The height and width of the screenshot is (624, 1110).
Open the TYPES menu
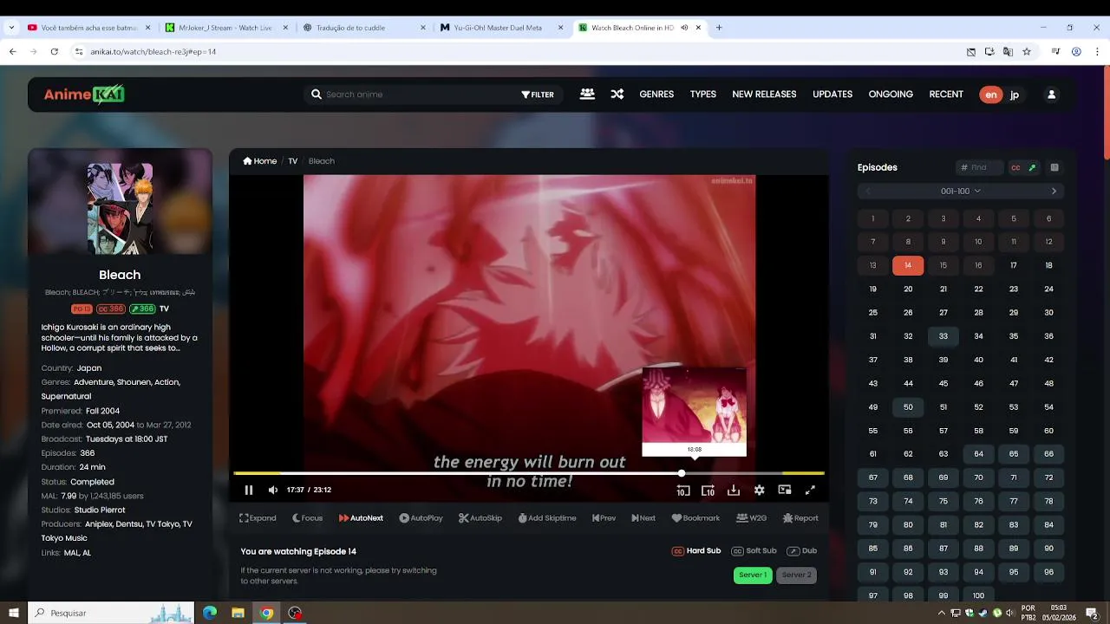tap(703, 94)
